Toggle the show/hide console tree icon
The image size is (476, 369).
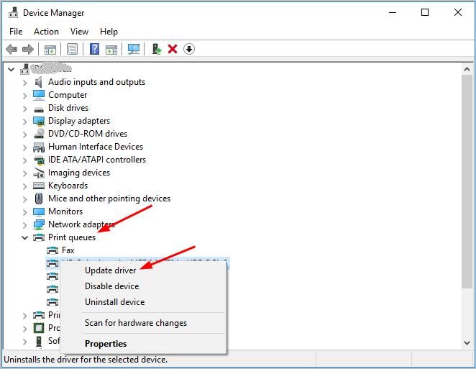[x=50, y=49]
